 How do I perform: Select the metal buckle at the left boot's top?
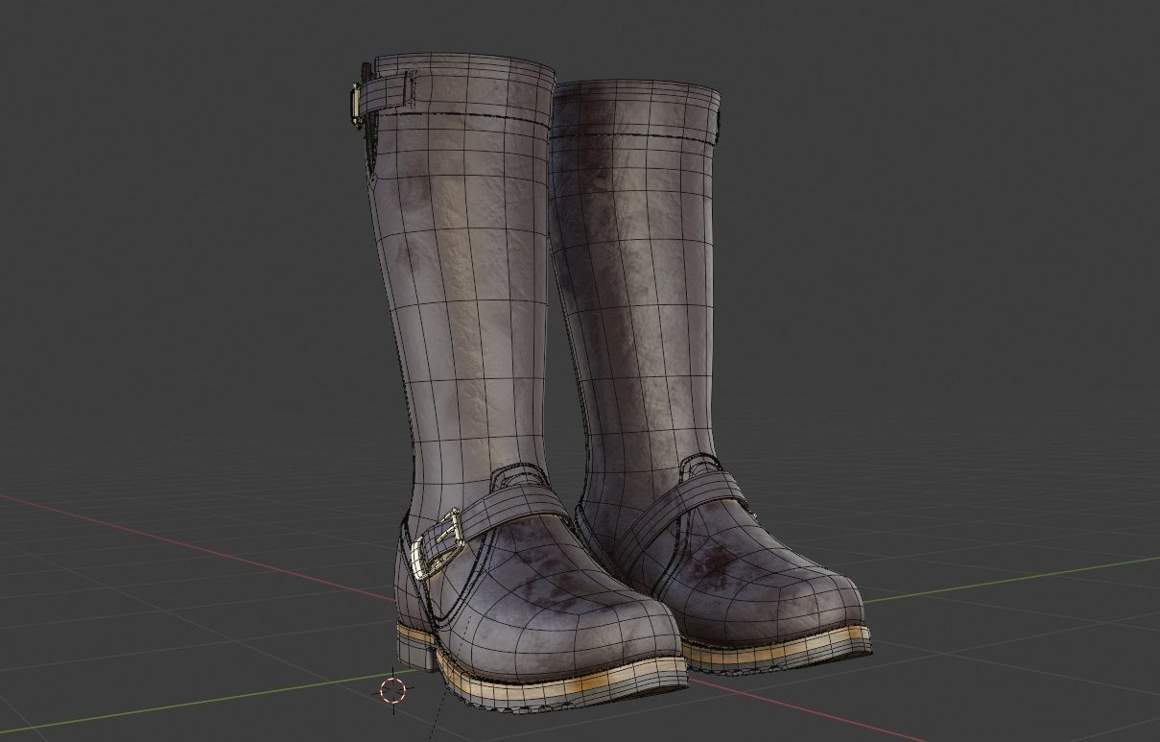click(356, 103)
